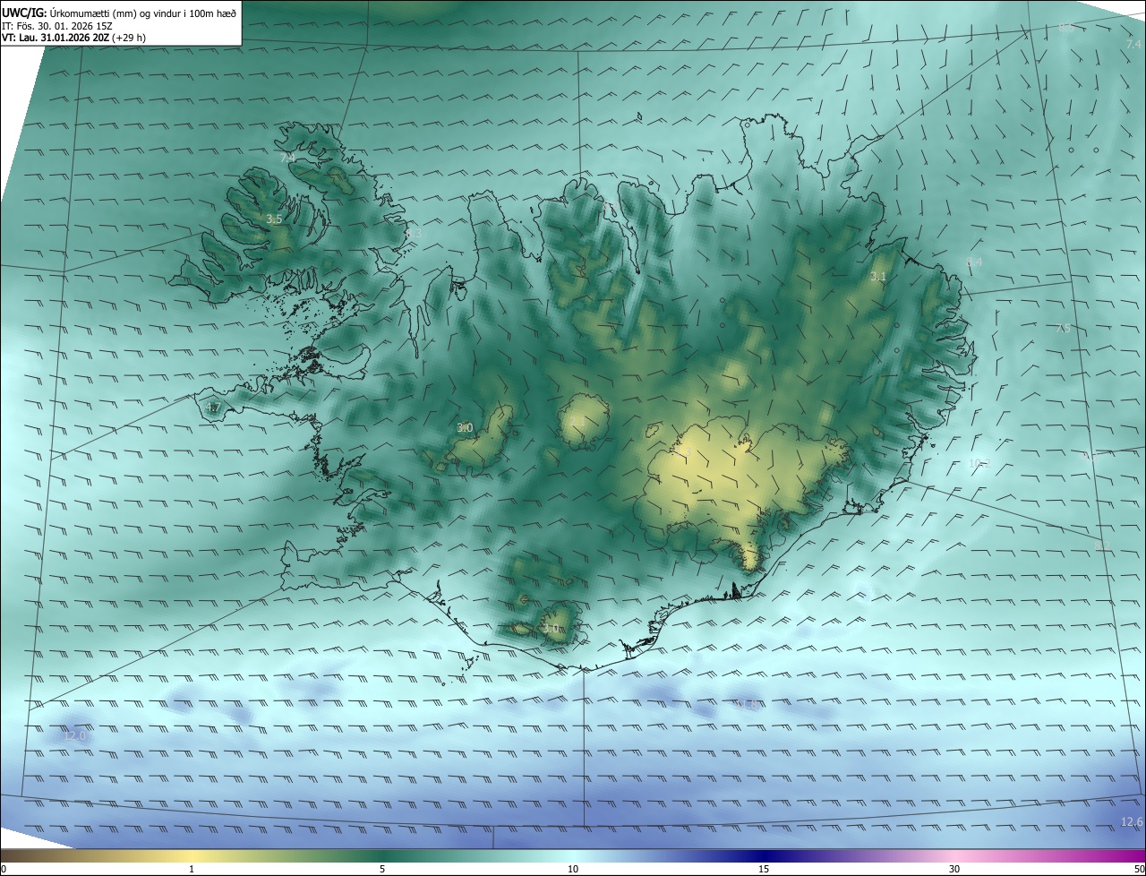
Task: Click the 8.4 value off the east coast
Action: (974, 262)
